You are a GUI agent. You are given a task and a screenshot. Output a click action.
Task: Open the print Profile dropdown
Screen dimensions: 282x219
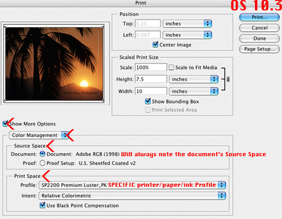point(132,185)
